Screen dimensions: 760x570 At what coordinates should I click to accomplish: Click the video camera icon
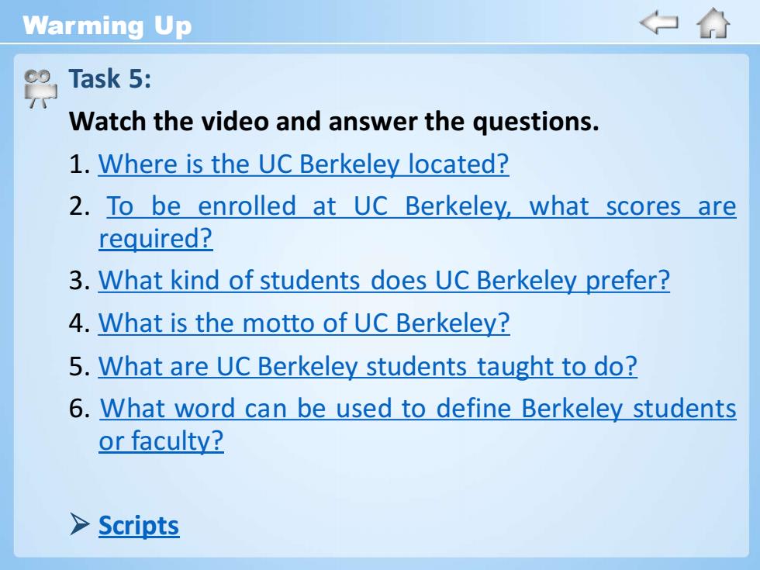coord(40,88)
